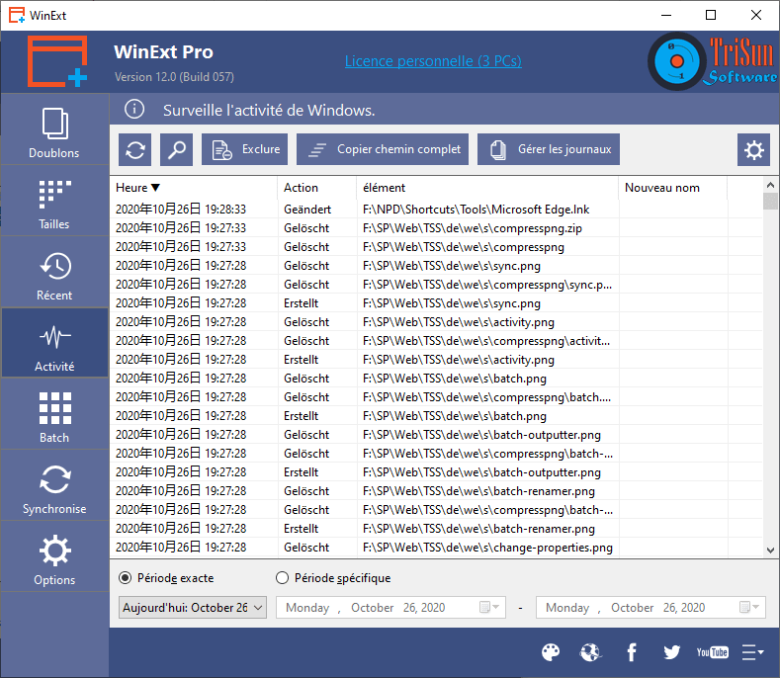Open the footer hamburger menu
The height and width of the screenshot is (678, 780).
coord(752,652)
